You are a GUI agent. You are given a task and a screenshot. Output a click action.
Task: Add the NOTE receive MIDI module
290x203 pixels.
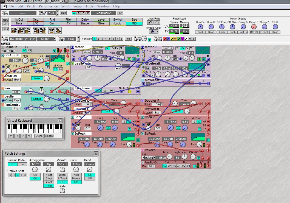coord(43,30)
